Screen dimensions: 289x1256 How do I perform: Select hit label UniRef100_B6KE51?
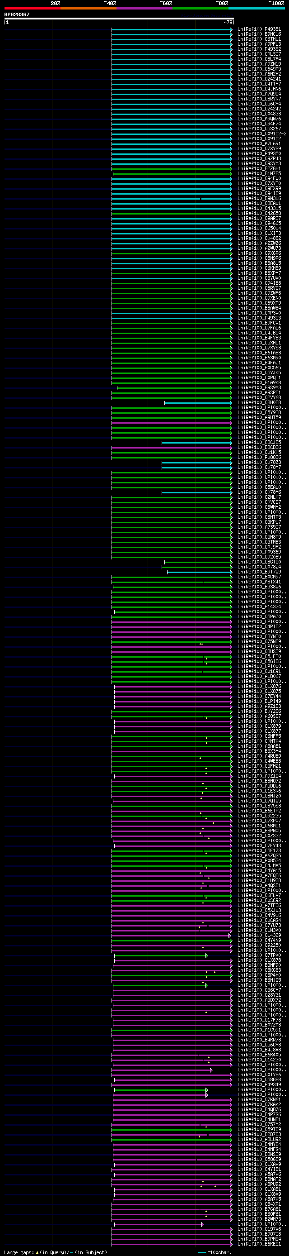pyautogui.click(x=259, y=1244)
